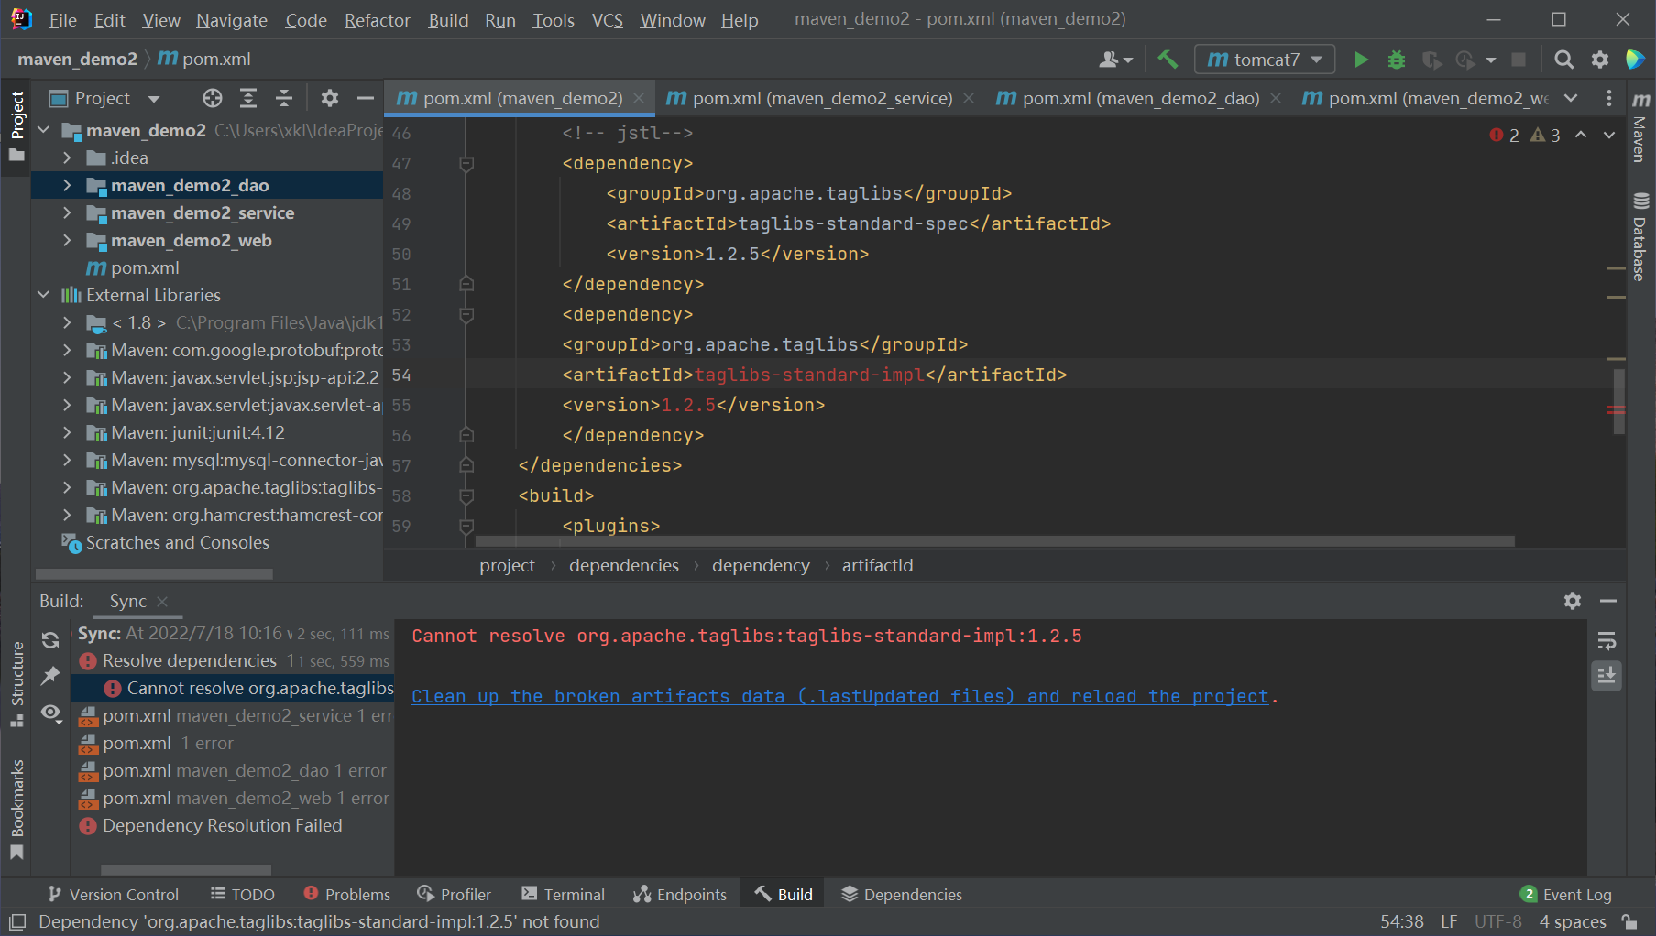
Task: Toggle read-only lock in status bar
Action: pos(1629,921)
